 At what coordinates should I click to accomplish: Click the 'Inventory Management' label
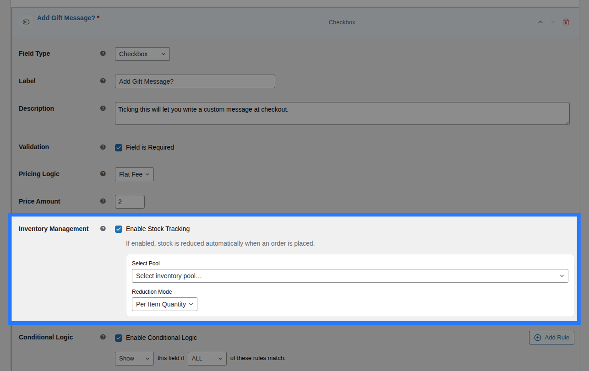point(54,229)
